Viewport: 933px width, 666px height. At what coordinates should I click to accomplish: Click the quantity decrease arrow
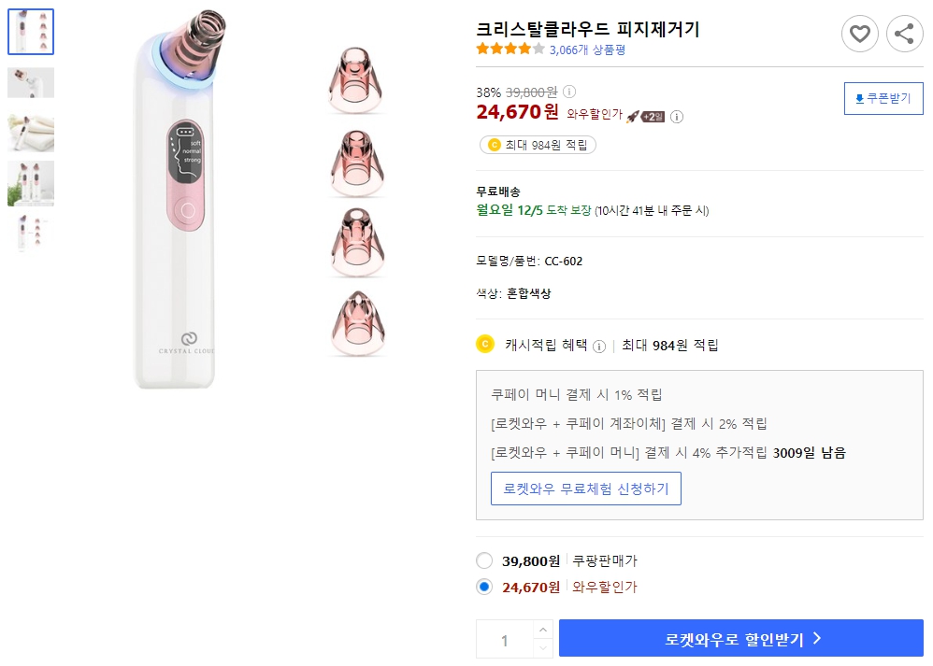pos(543,647)
